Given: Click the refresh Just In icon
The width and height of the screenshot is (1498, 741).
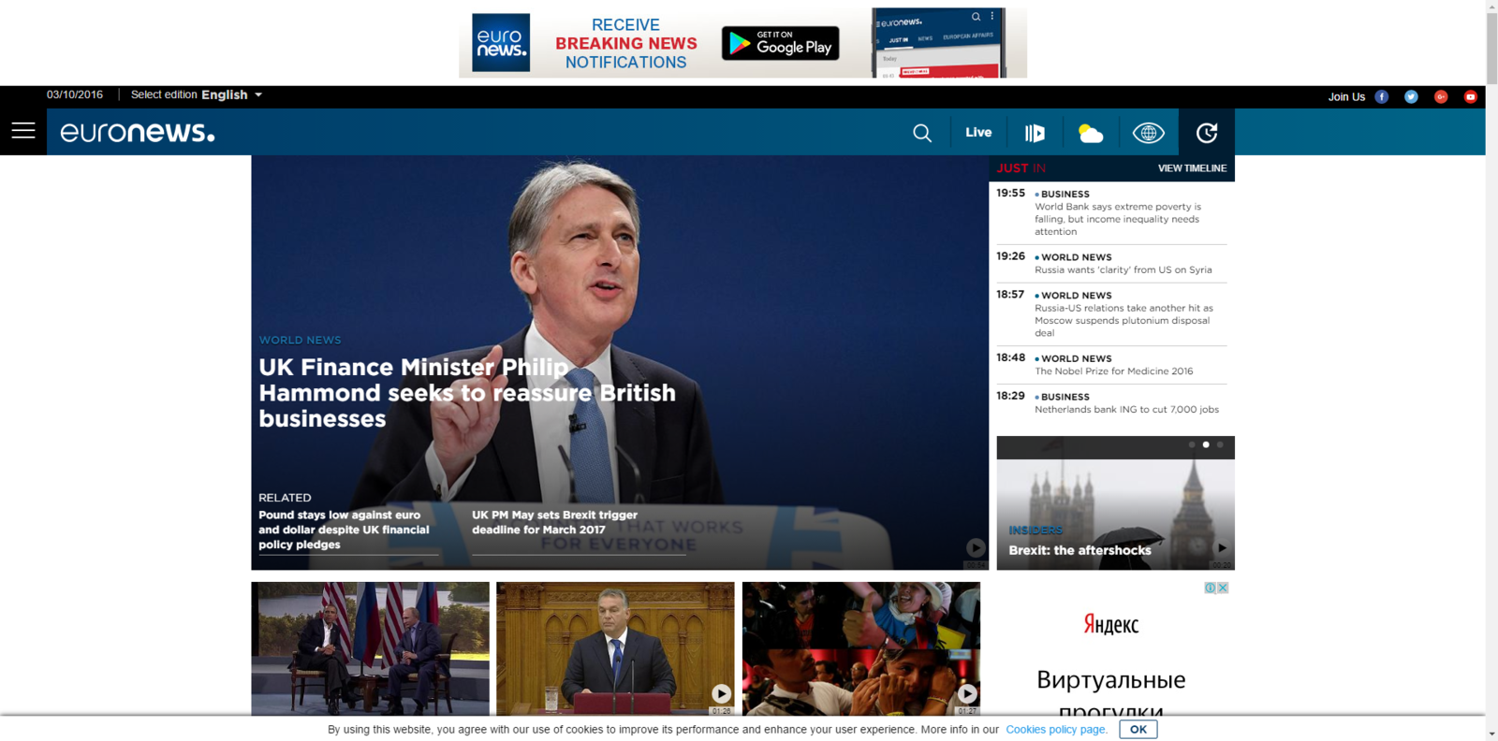Looking at the screenshot, I should coord(1207,133).
